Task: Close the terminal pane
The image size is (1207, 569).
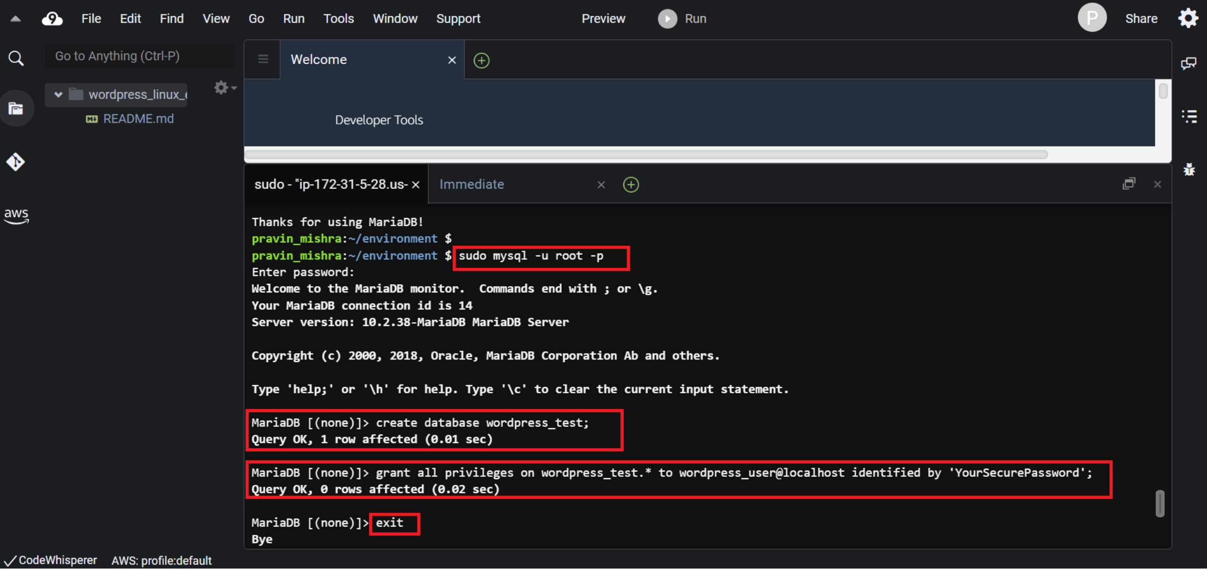Action: [1157, 184]
